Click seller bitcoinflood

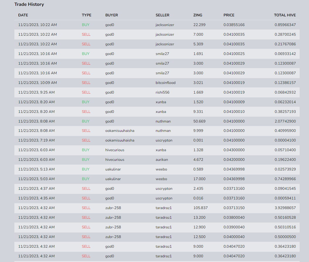pyautogui.click(x=165, y=83)
